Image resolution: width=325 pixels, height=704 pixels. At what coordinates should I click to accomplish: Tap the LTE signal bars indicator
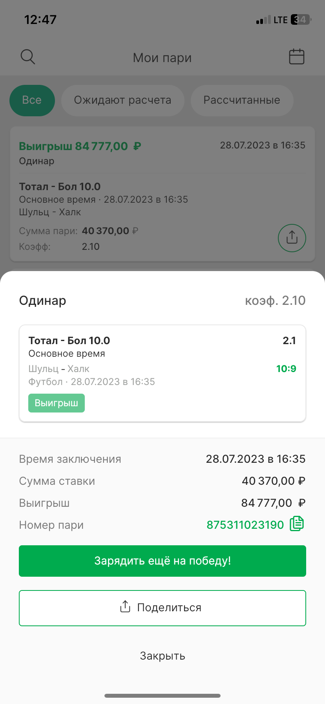[263, 20]
